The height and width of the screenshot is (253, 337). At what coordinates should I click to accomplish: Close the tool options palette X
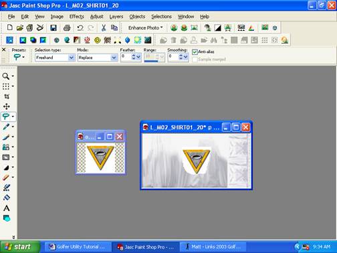point(3,50)
